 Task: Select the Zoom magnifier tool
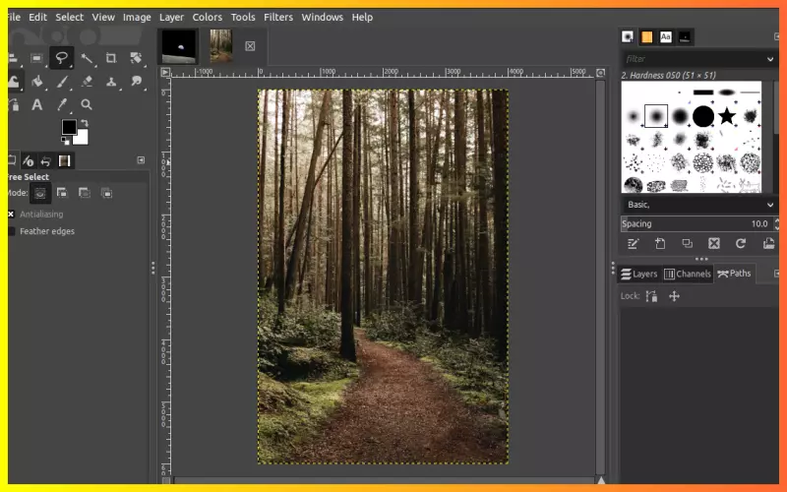(x=87, y=104)
